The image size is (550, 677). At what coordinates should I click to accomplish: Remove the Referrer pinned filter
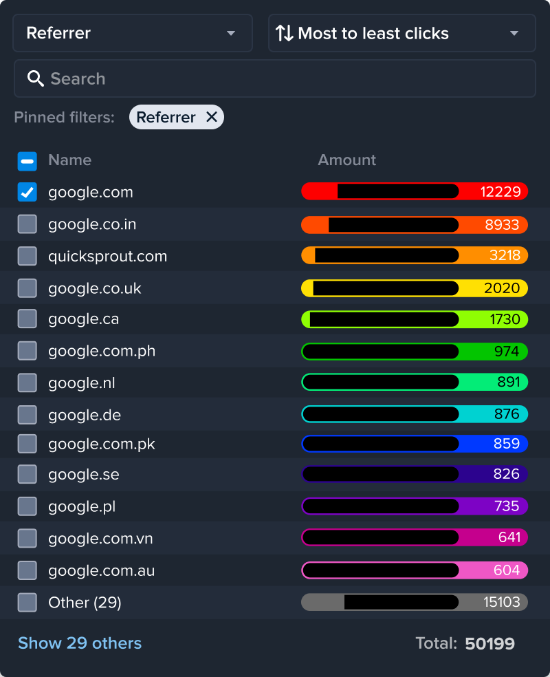pyautogui.click(x=212, y=118)
